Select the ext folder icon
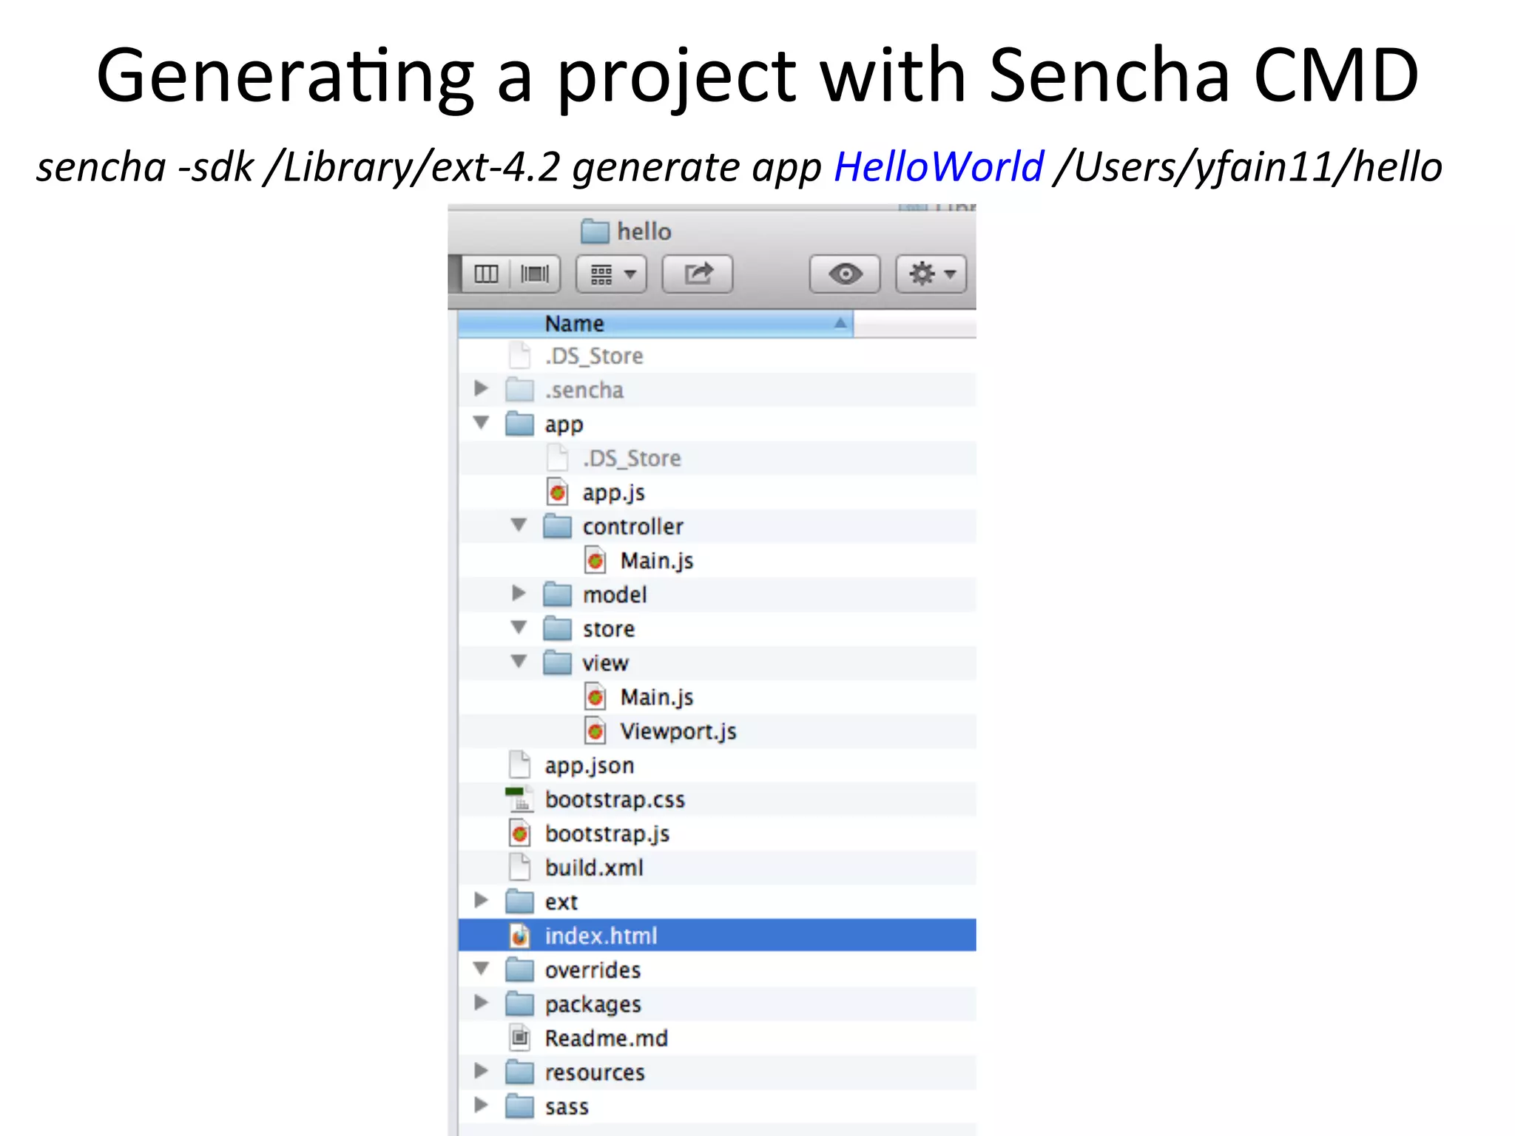 [519, 901]
